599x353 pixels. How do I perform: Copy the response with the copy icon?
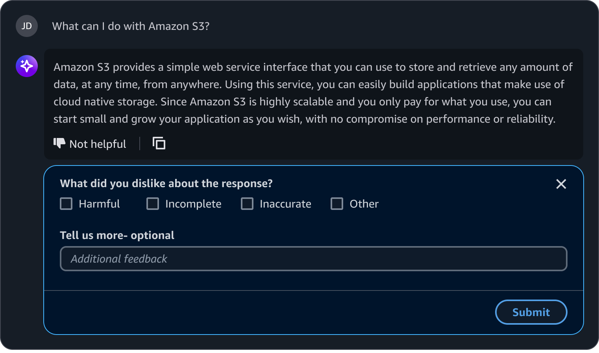tap(159, 143)
